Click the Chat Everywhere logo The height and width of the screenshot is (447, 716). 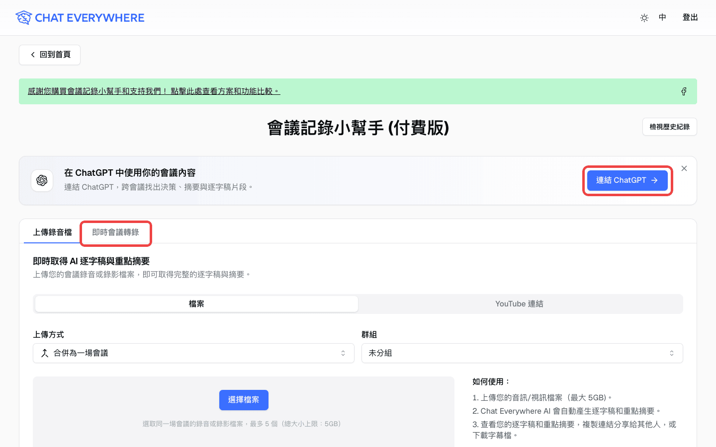click(80, 18)
